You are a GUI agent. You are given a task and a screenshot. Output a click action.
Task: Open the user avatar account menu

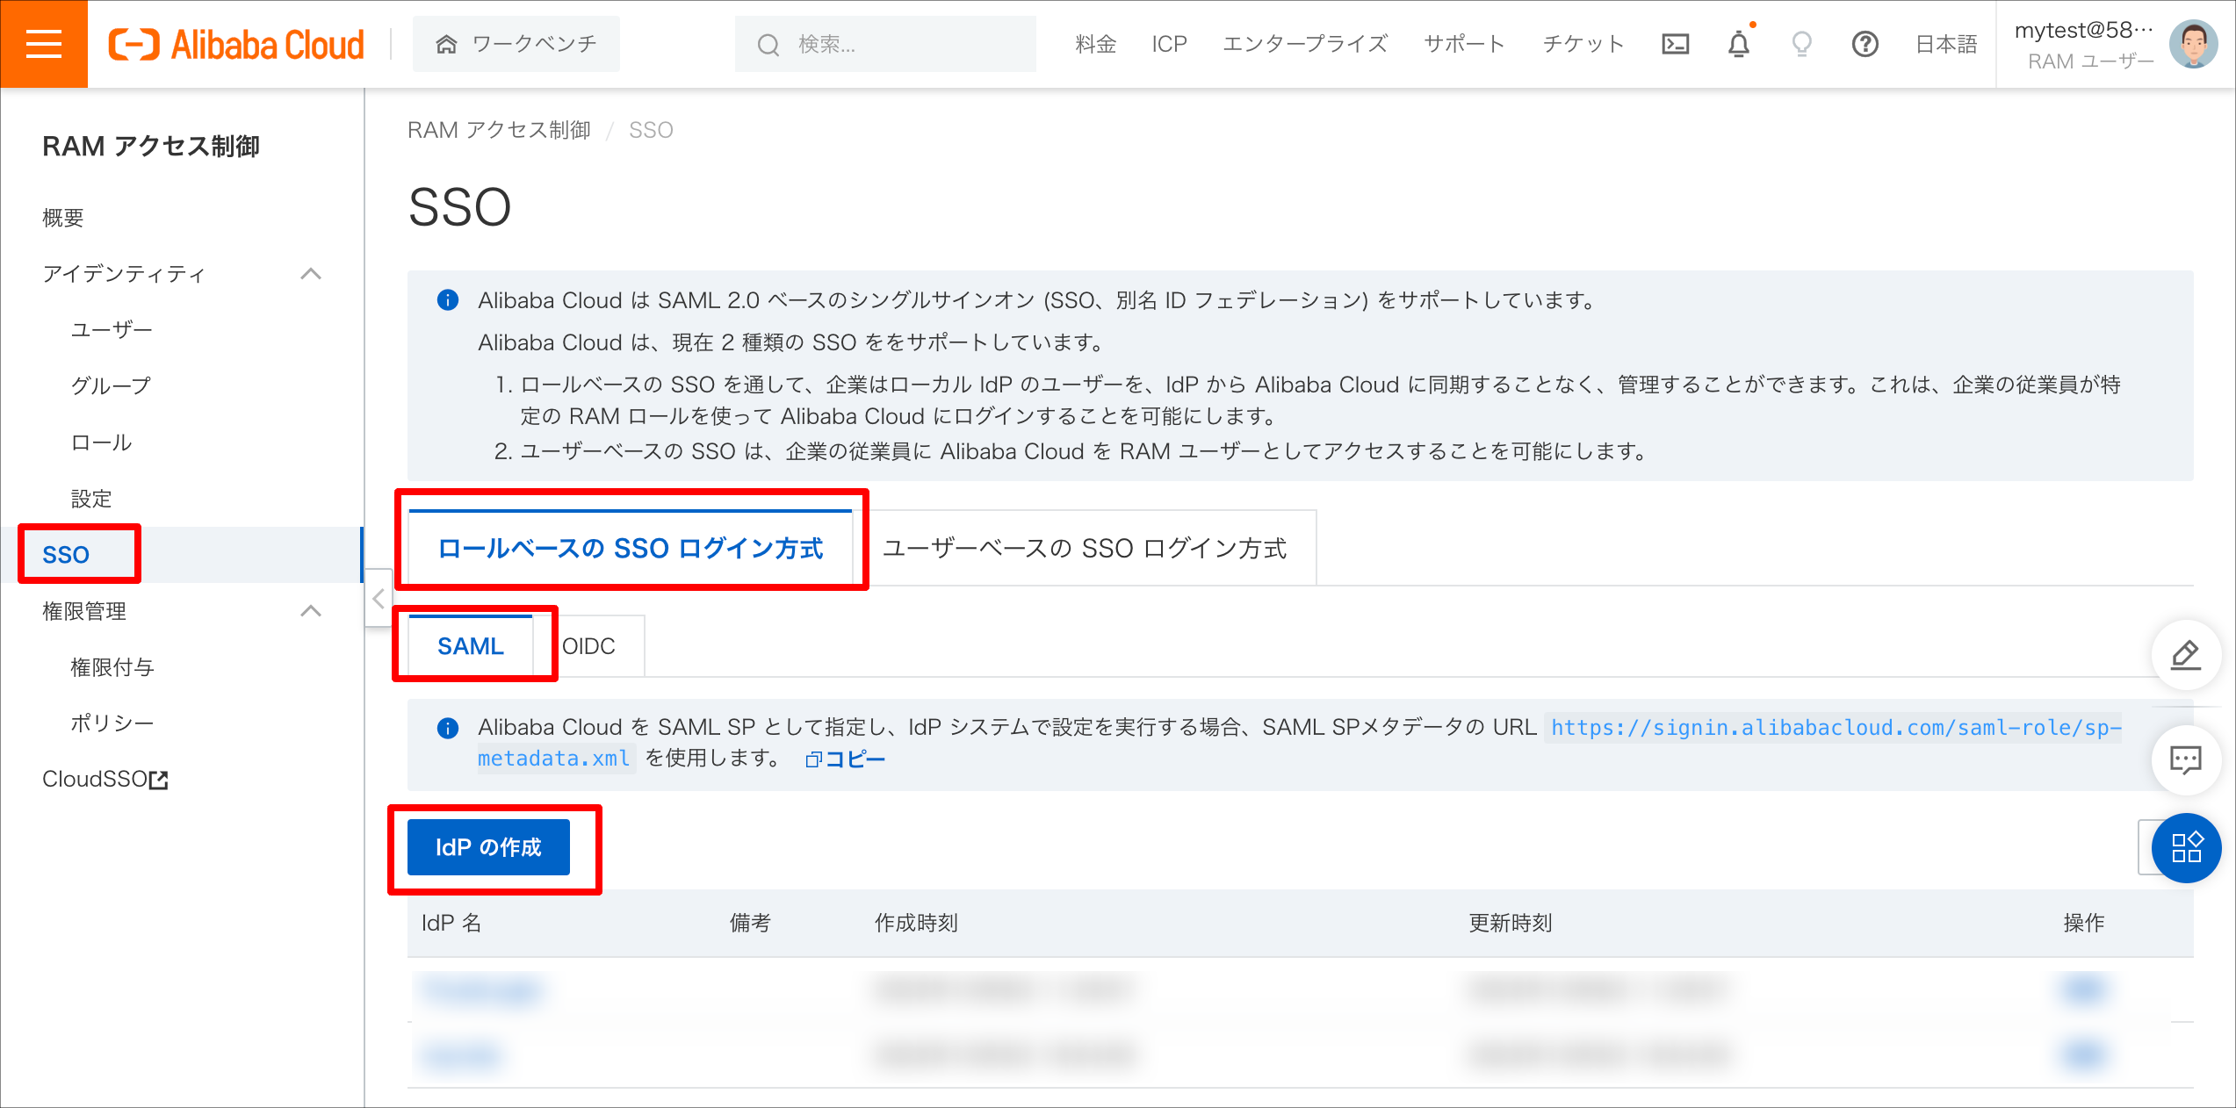pos(2194,44)
